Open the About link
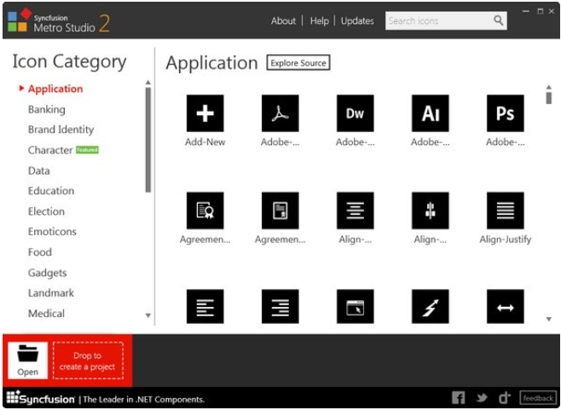 [283, 20]
